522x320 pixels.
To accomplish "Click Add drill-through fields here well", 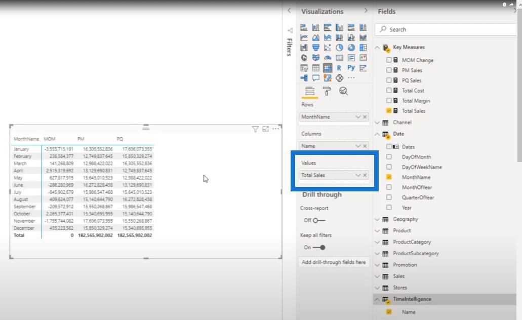I will [334, 262].
